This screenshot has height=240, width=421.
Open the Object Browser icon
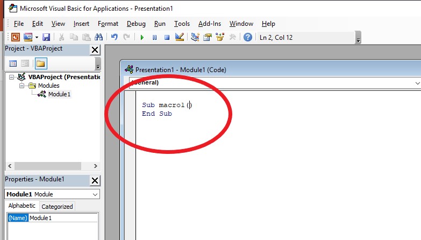click(x=220, y=37)
